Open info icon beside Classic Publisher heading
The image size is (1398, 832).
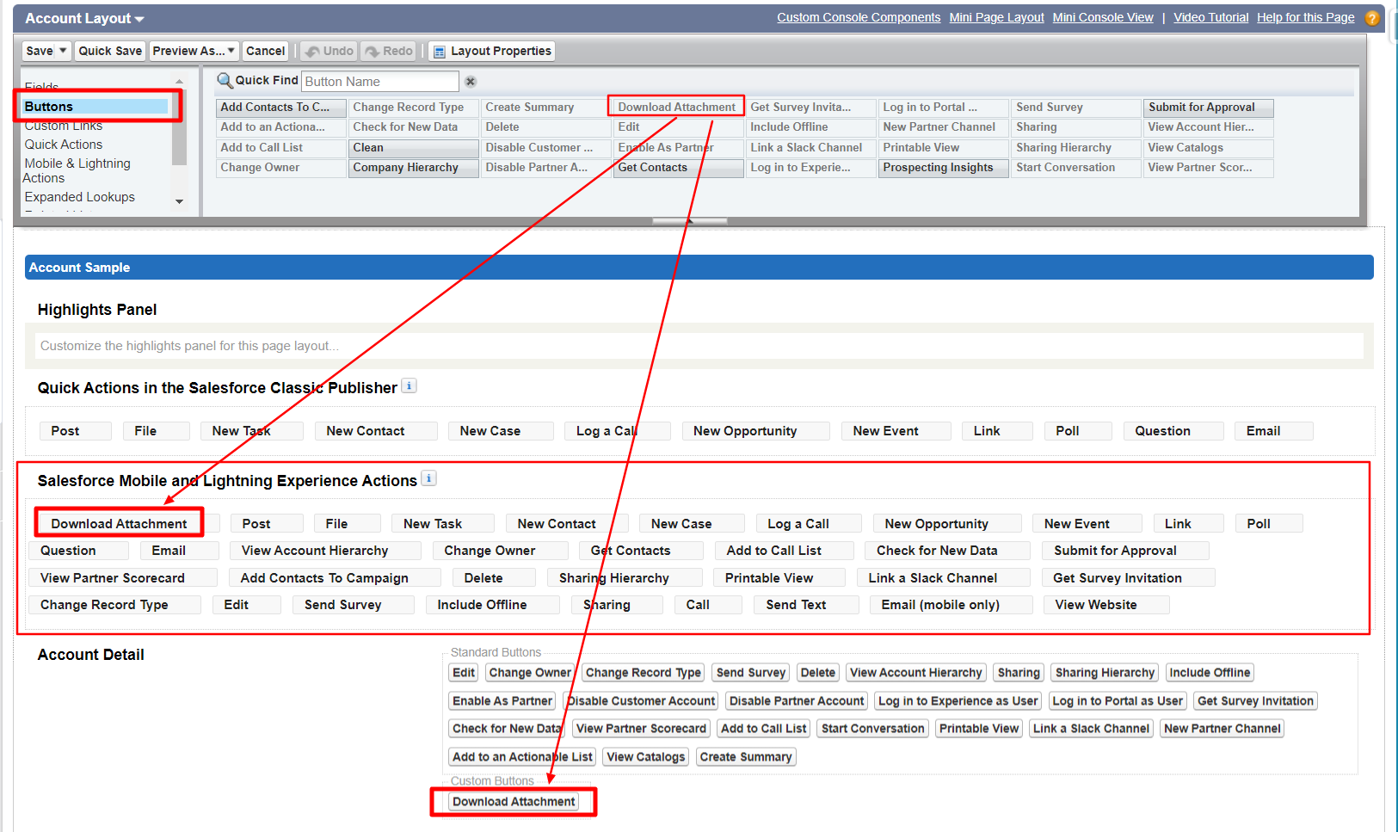(x=410, y=385)
